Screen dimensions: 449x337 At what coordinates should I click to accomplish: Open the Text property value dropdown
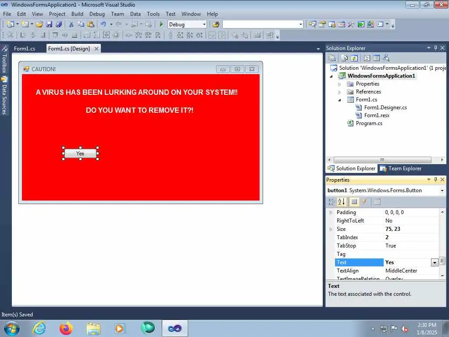click(435, 262)
